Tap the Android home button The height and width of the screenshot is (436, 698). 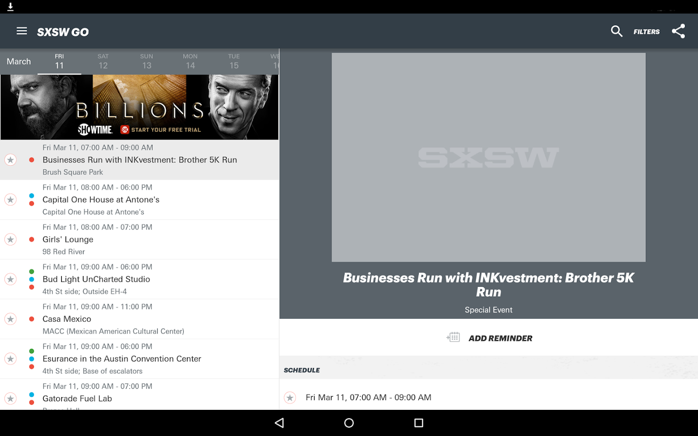click(x=349, y=423)
